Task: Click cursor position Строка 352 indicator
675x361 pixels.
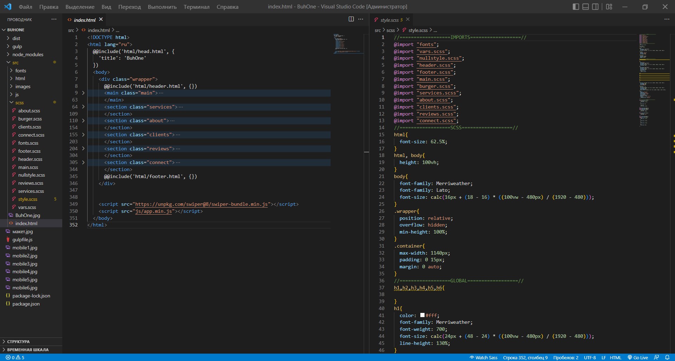Action: click(525, 357)
